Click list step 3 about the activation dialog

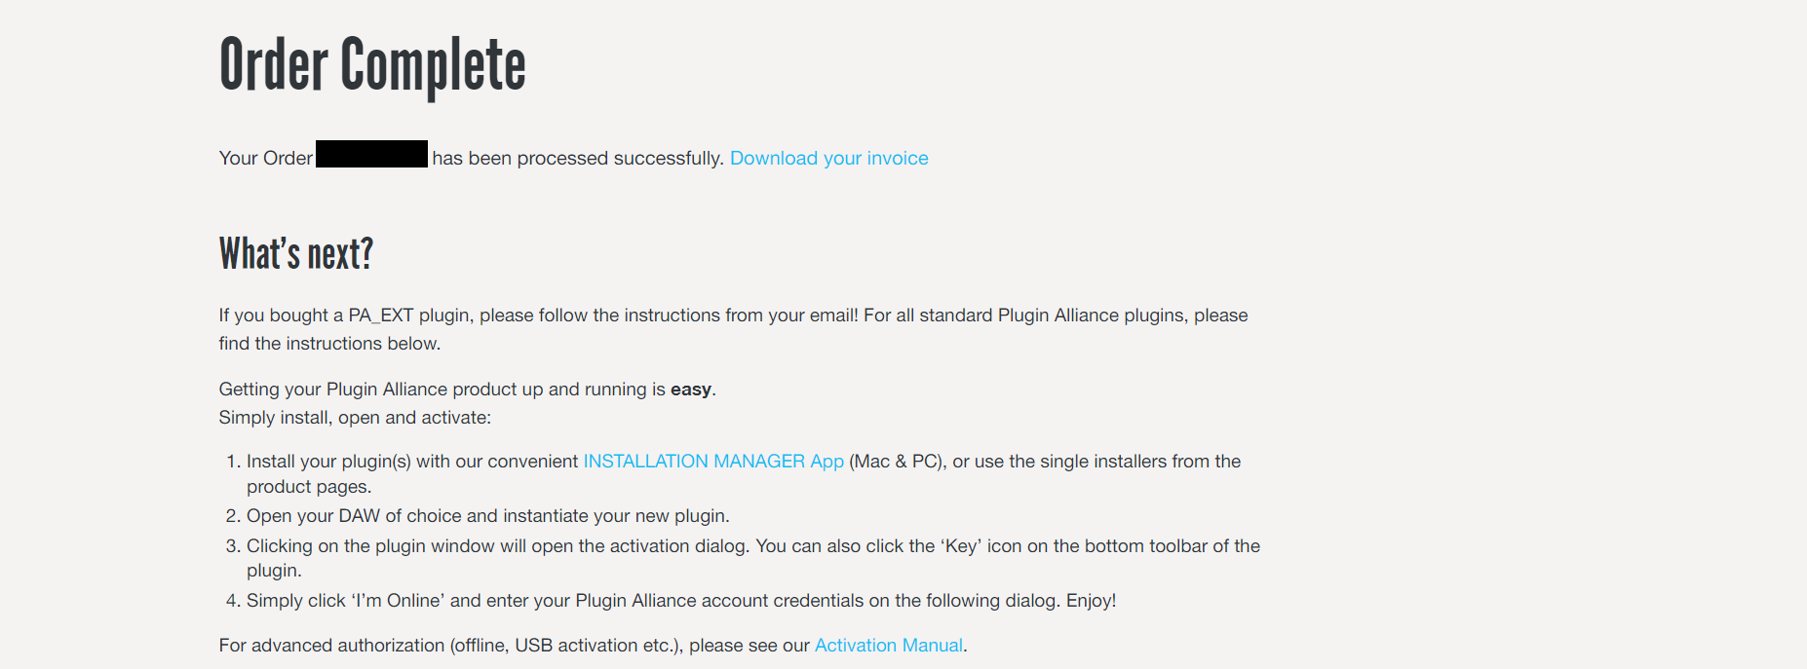[752, 546]
